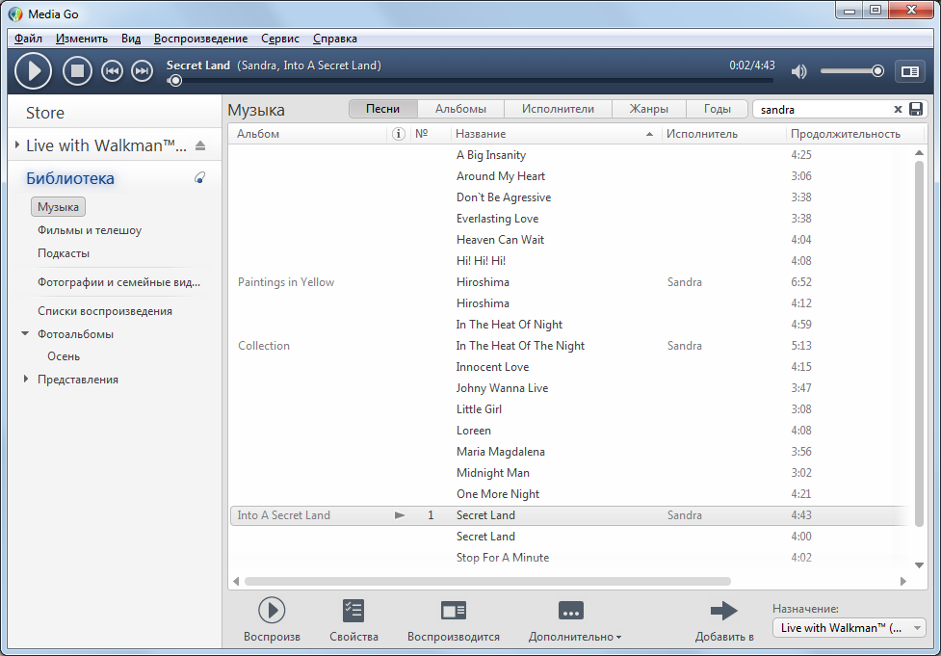The height and width of the screenshot is (656, 941).
Task: Toggle the compact player view icon
Action: pos(910,71)
